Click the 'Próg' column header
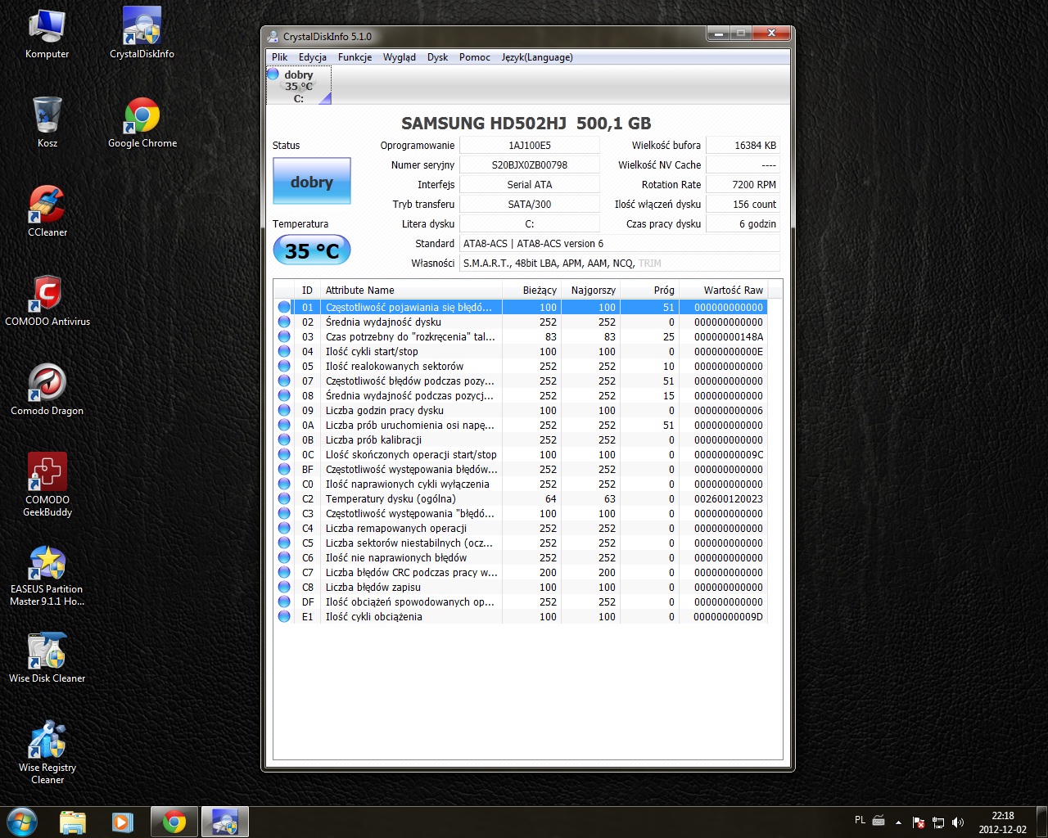Viewport: 1048px width, 838px height. [649, 290]
